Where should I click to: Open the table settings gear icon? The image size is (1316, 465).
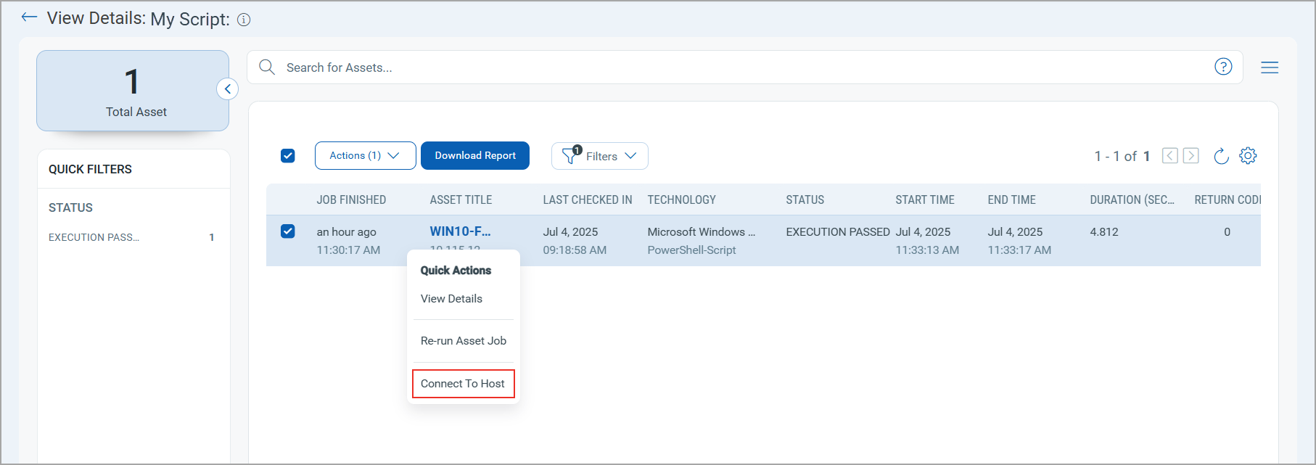1248,156
